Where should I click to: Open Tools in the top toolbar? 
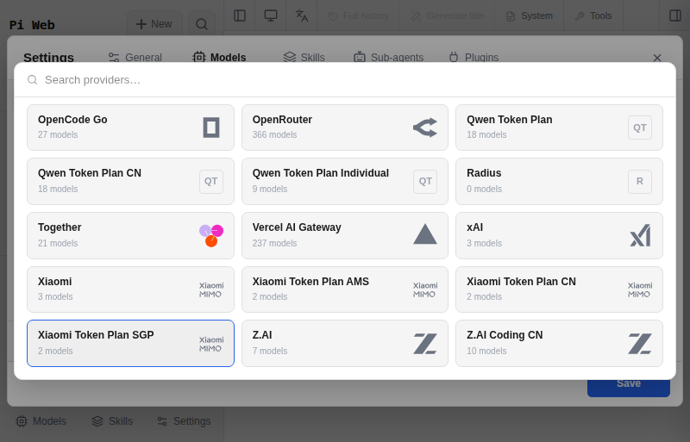coord(593,16)
